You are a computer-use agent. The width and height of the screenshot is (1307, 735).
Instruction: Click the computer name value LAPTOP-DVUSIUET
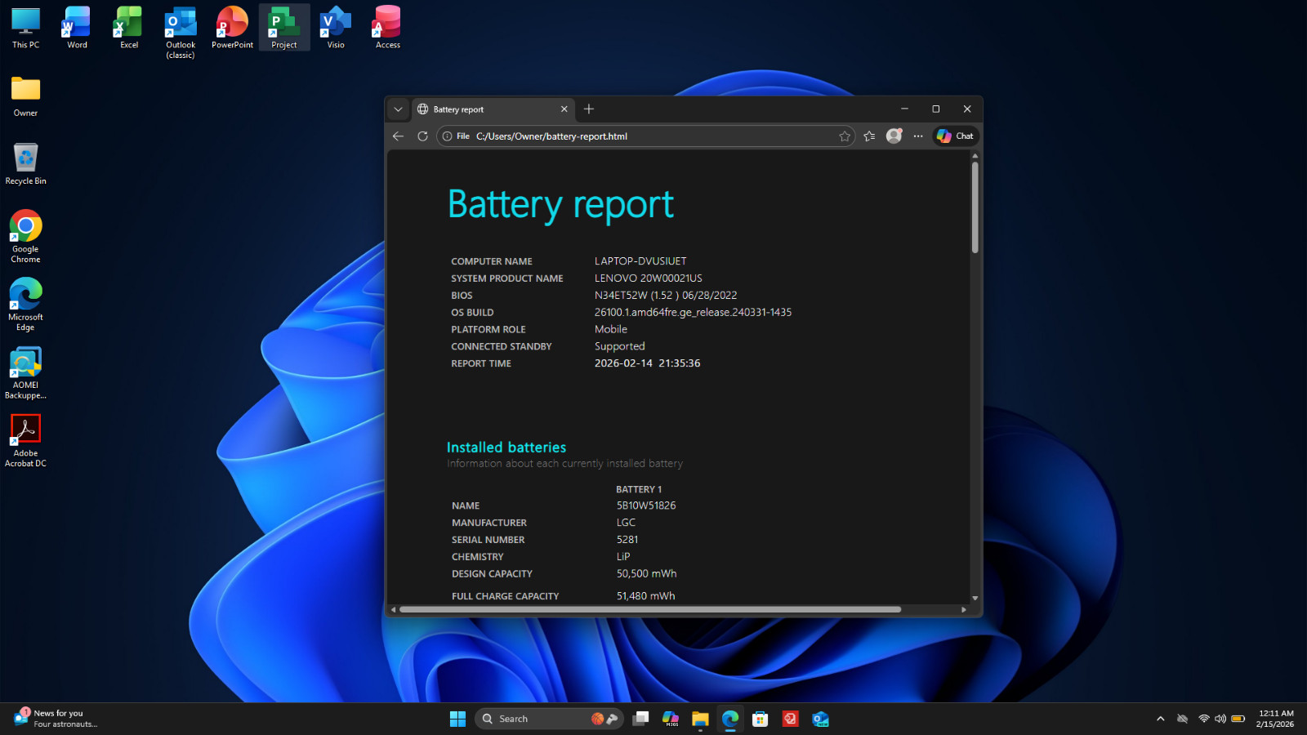[x=640, y=261]
